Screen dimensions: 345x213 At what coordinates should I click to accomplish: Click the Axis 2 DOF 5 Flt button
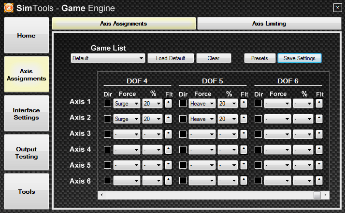244,119
